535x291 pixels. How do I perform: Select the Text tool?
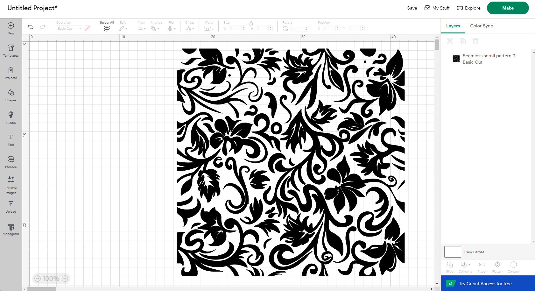click(11, 139)
